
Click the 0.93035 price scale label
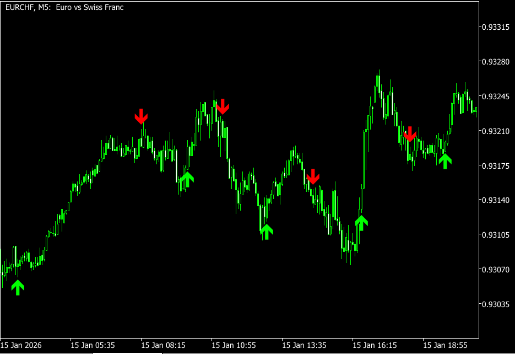[x=495, y=304]
